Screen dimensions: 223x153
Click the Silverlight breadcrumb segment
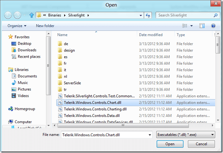[x=76, y=15]
